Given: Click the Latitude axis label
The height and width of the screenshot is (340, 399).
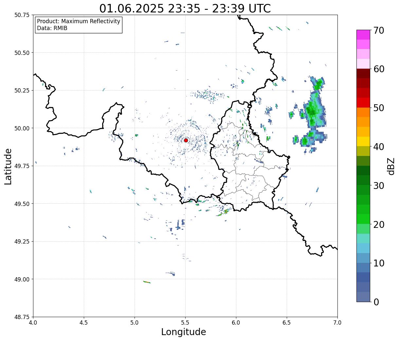Looking at the screenshot, I should coord(8,166).
